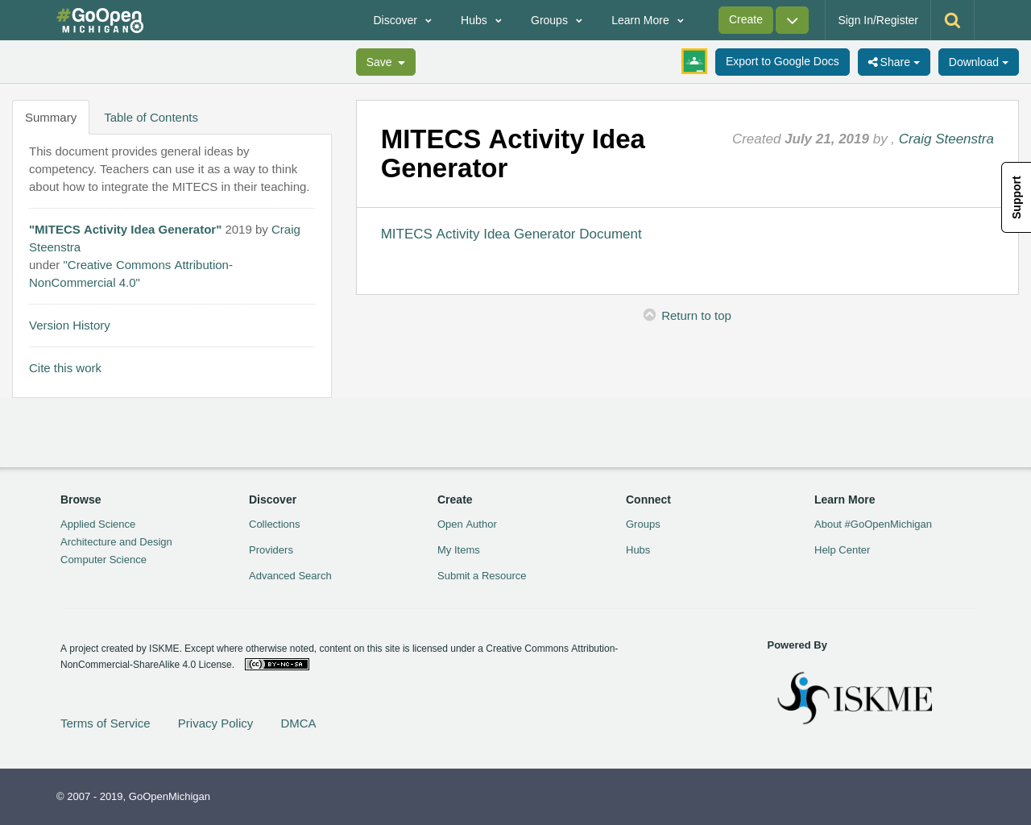Open author Craig Steenstra's profile
Image resolution: width=1031 pixels, height=825 pixels.
(x=946, y=137)
